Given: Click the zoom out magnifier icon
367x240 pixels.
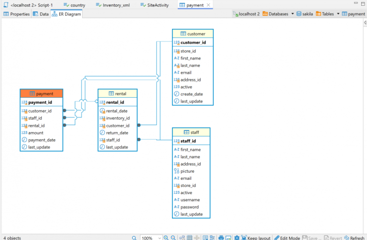Looking at the screenshot, I should 173,238.
